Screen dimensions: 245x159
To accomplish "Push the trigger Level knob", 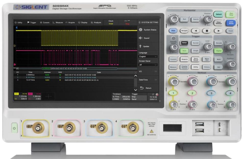I will pyautogui.click(x=208, y=46).
